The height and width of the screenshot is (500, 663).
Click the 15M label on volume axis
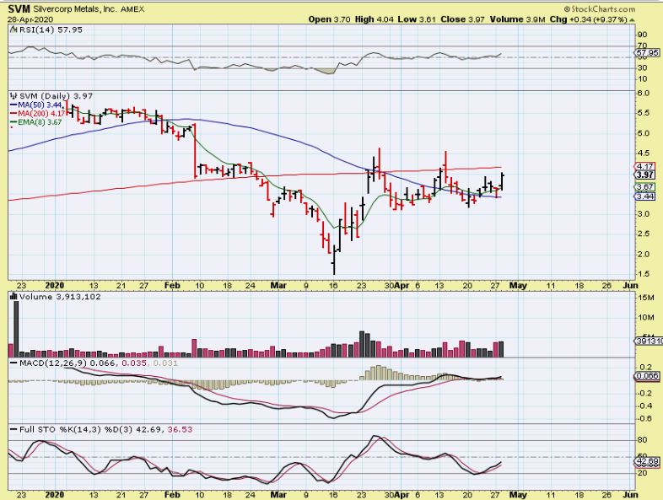(x=644, y=298)
